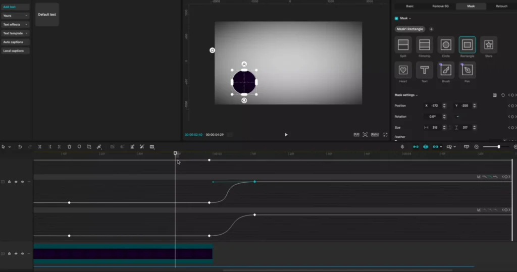Image resolution: width=517 pixels, height=272 pixels.
Task: Click the microphone record voiceover icon
Action: 402,147
